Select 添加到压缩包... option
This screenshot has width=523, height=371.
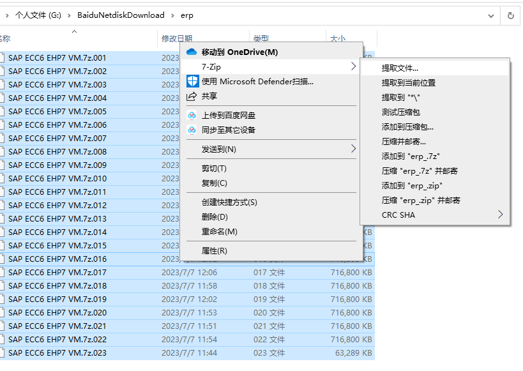(407, 127)
